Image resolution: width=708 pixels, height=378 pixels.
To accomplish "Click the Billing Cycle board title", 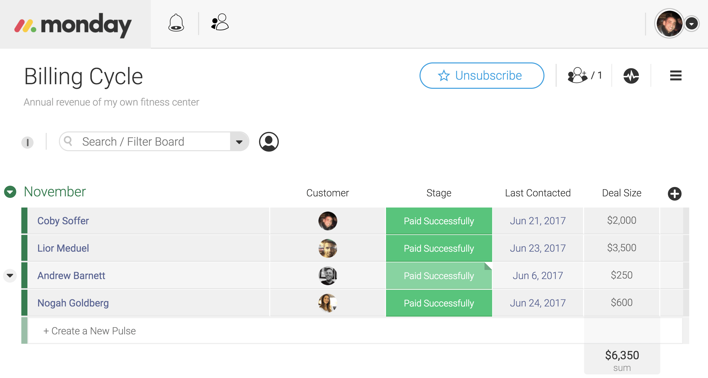I will tap(83, 76).
